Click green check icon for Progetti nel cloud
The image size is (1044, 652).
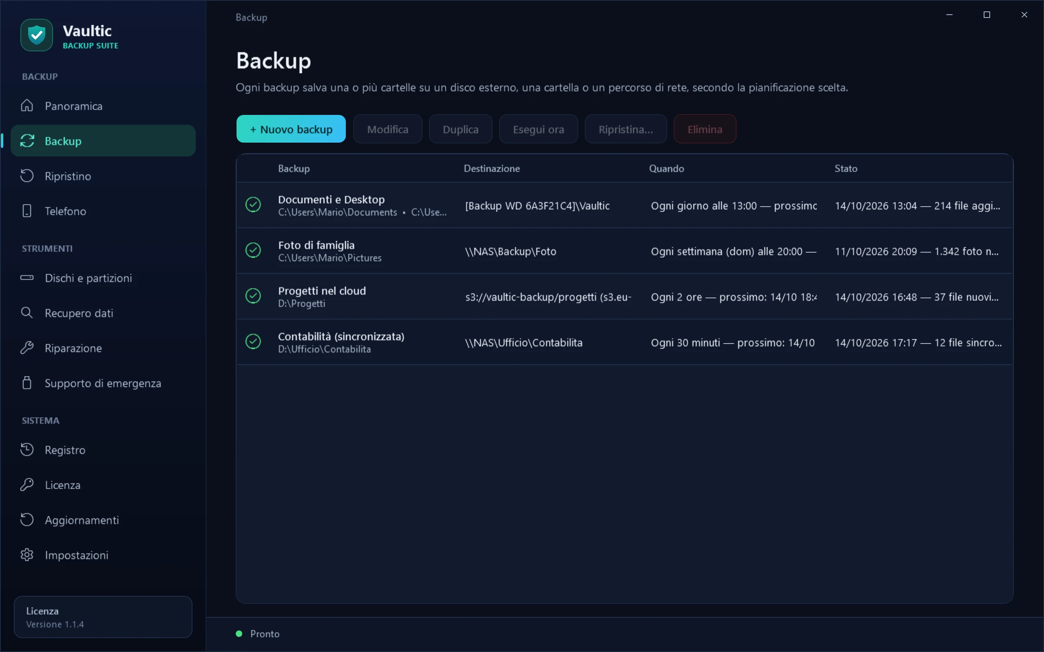[x=253, y=296]
